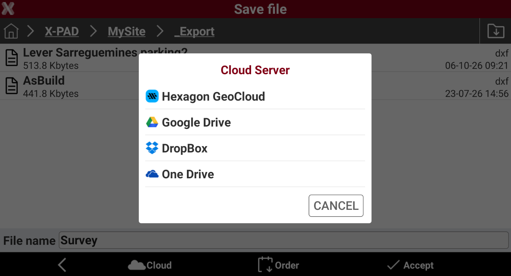Choose the DropBox list entry
The image size is (511, 276).
coord(255,148)
